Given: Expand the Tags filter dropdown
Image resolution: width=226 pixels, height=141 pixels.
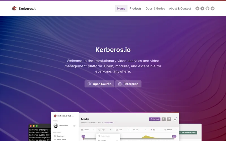Looking at the screenshot, I should pyautogui.click(x=105, y=130).
